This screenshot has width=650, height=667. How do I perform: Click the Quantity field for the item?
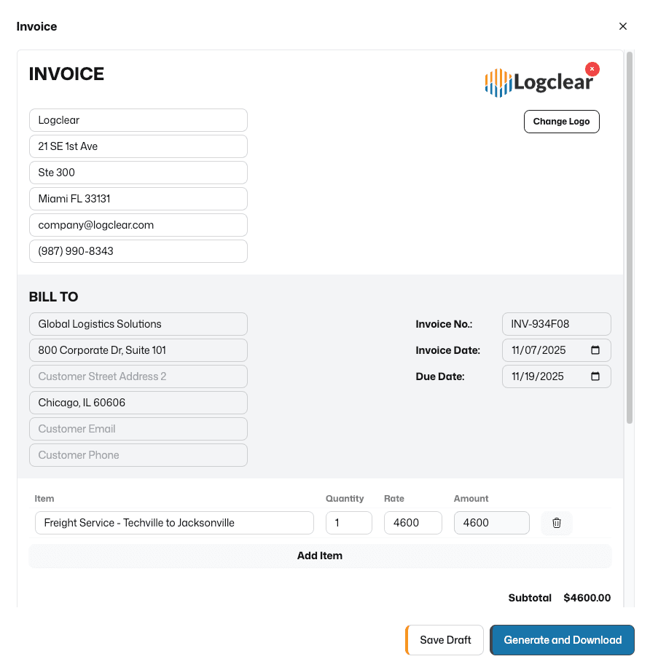348,523
